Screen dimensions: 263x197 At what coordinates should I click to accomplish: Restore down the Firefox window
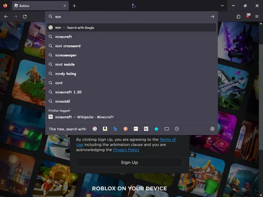click(245, 6)
